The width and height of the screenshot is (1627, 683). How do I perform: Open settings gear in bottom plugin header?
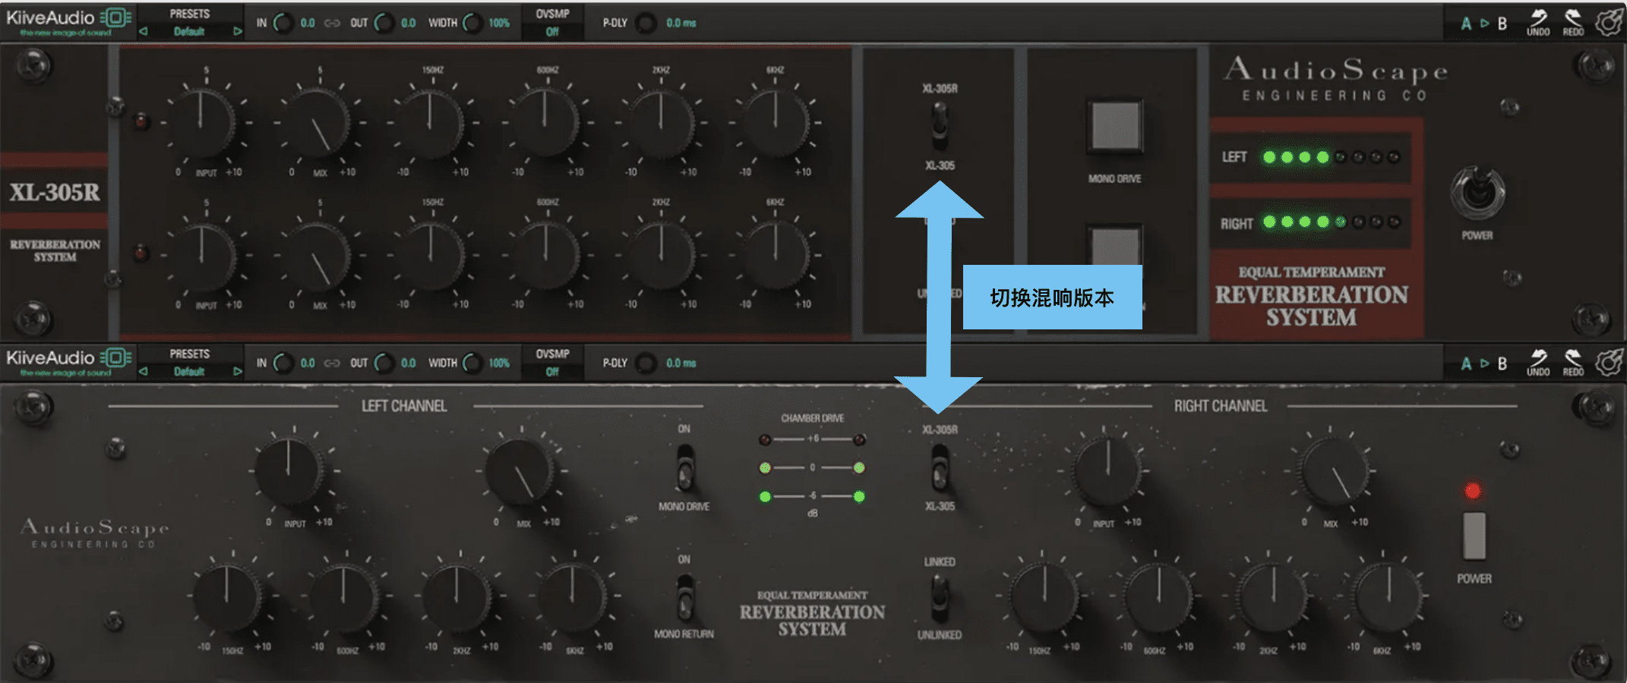(x=1609, y=362)
